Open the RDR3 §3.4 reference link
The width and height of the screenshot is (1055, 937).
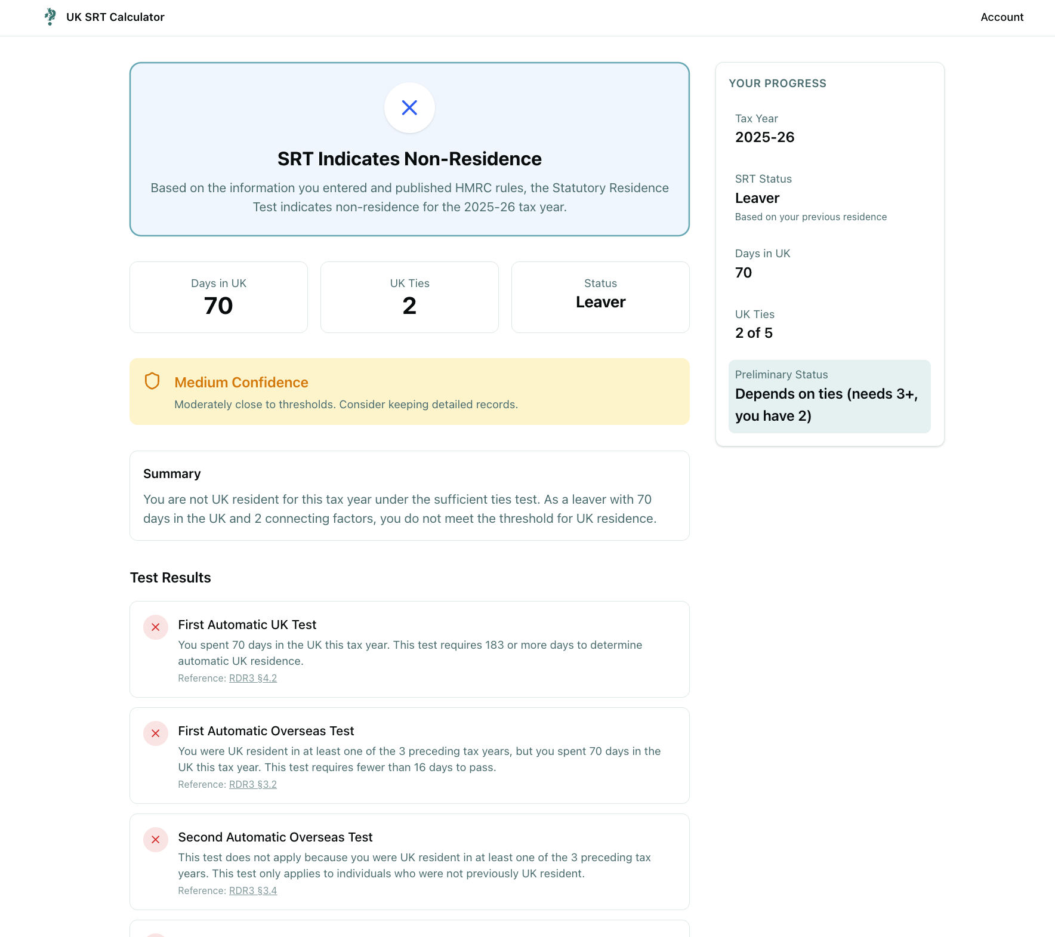click(253, 890)
